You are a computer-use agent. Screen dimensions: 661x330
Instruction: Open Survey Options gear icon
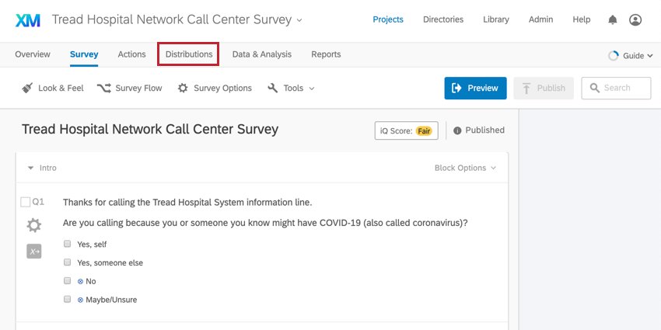tap(183, 88)
